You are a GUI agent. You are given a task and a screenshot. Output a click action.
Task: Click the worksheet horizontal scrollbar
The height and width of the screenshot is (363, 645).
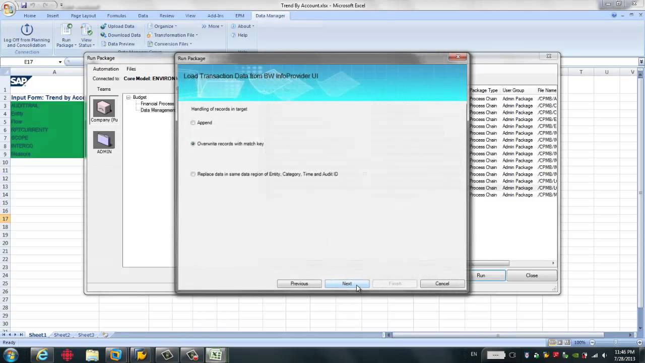(497, 335)
